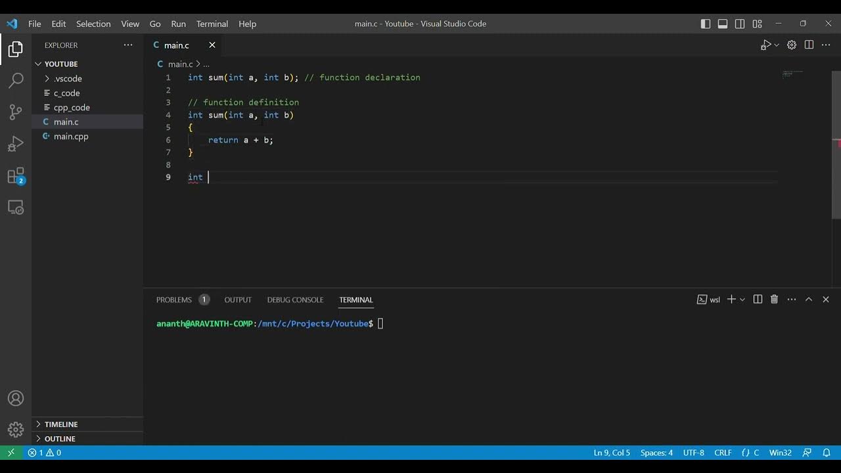The image size is (841, 473).
Task: Split the terminal
Action: point(758,300)
